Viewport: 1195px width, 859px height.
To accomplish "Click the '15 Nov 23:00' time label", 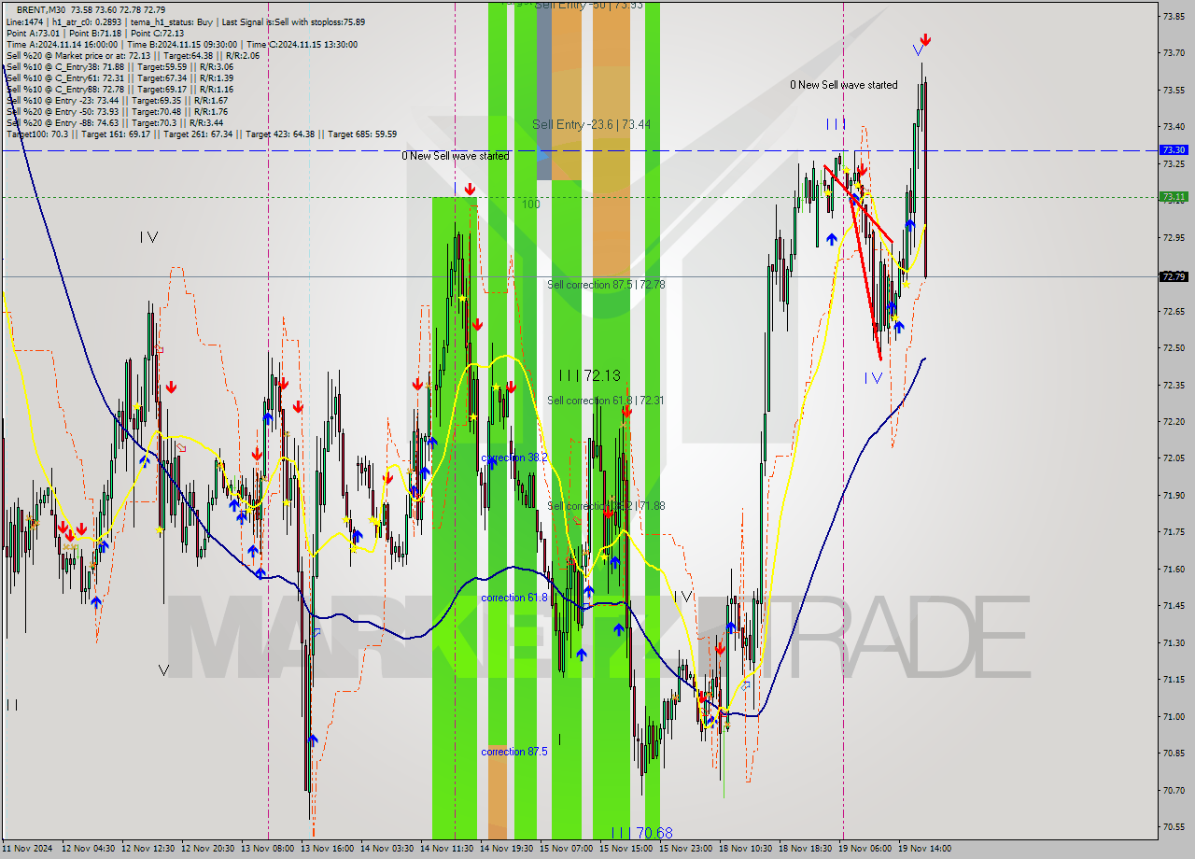I will (685, 849).
